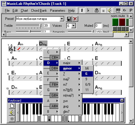This screenshot has width=135, height=125.
Task: Open the Chart menu
Action: click(x=24, y=11)
